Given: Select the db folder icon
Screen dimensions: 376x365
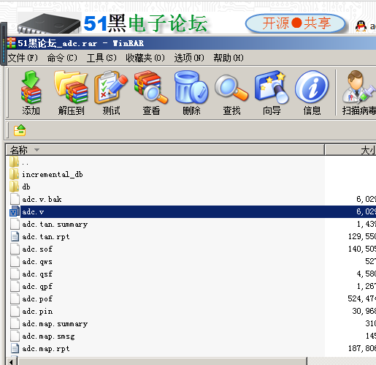Looking at the screenshot, I should pyautogui.click(x=15, y=187).
